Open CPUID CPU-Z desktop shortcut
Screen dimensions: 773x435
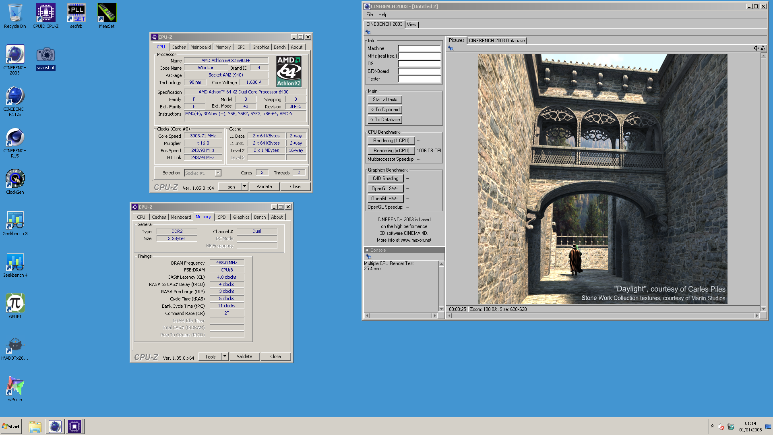[45, 16]
